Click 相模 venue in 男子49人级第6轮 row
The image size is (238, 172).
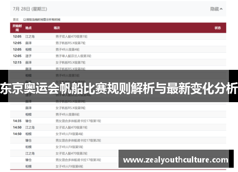[x=29, y=115]
